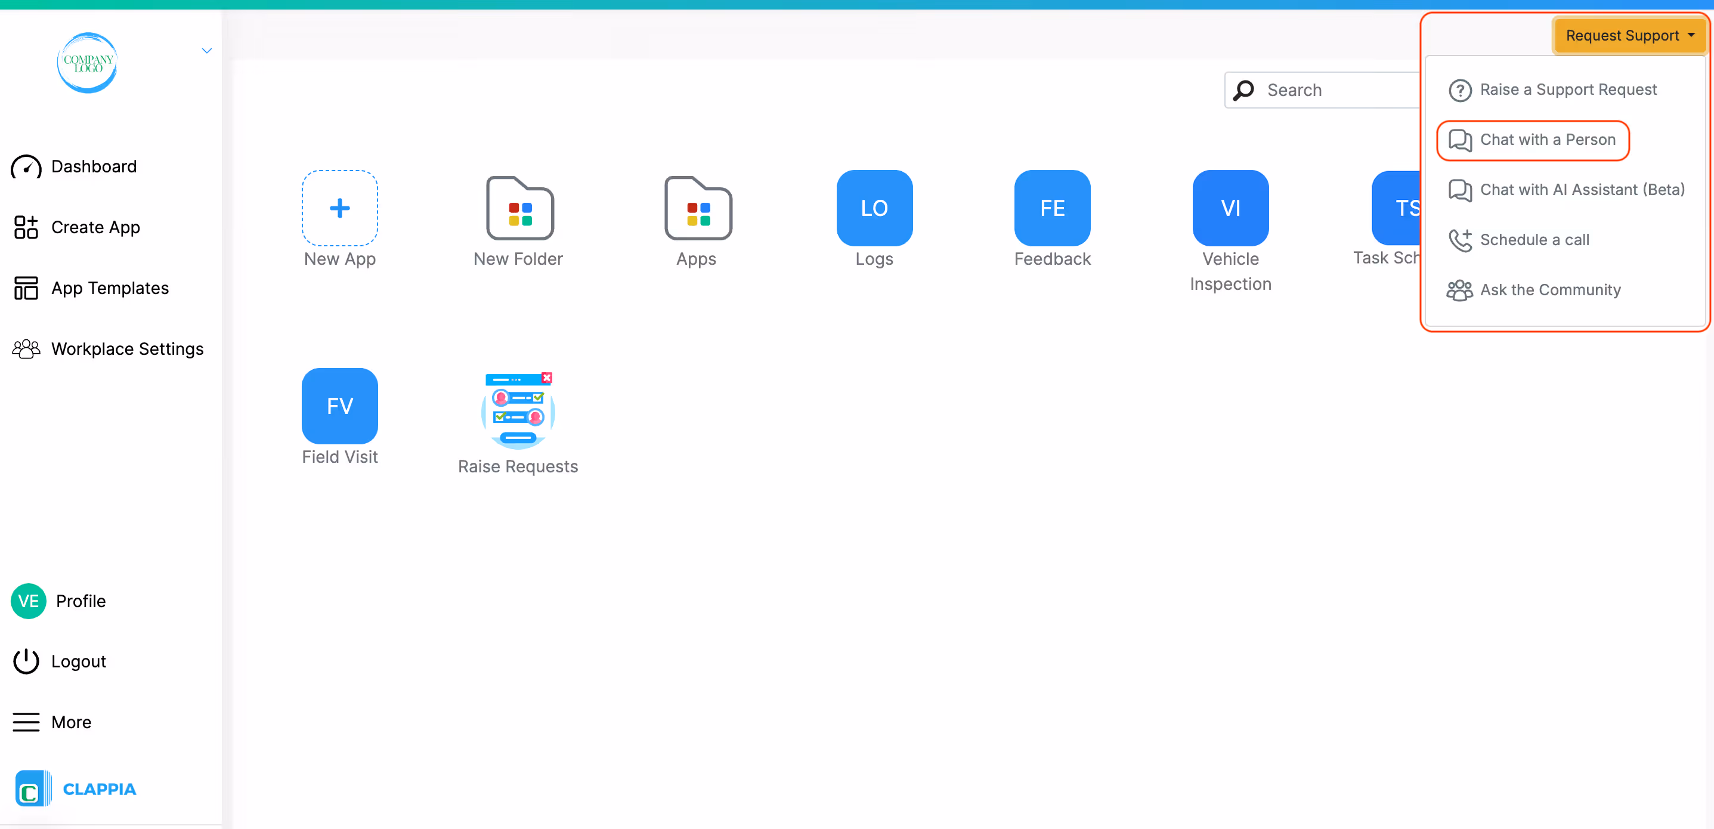This screenshot has width=1714, height=829.
Task: Launch the Vehicle Inspection app
Action: [1230, 208]
